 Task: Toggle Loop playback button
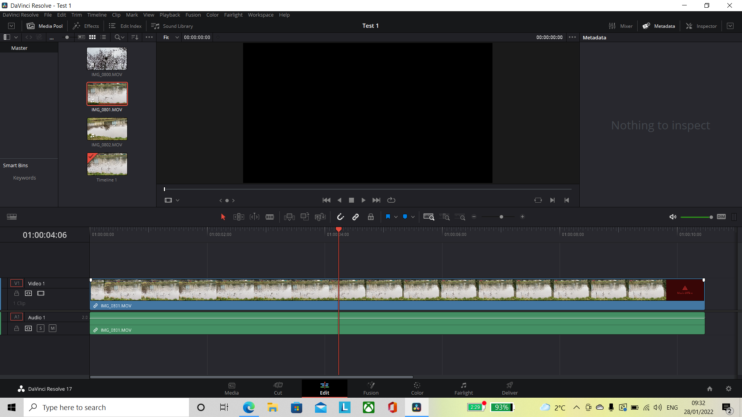391,200
